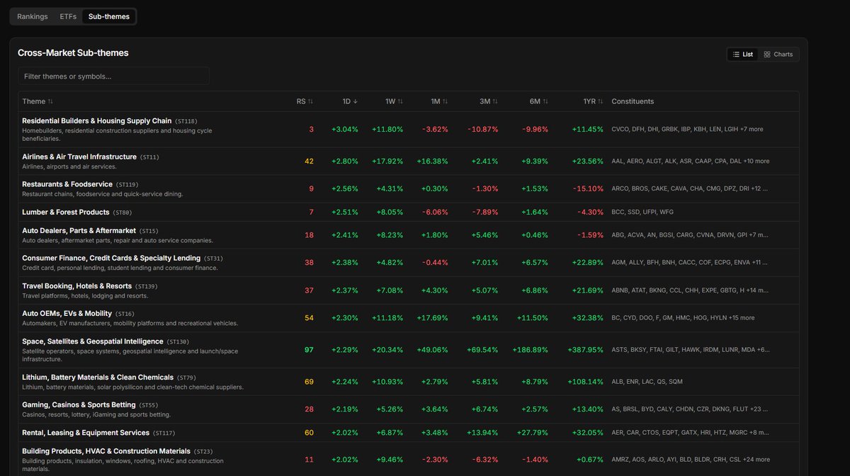850x476 pixels.
Task: Sort by 1YR column arrows icon
Action: pos(601,101)
